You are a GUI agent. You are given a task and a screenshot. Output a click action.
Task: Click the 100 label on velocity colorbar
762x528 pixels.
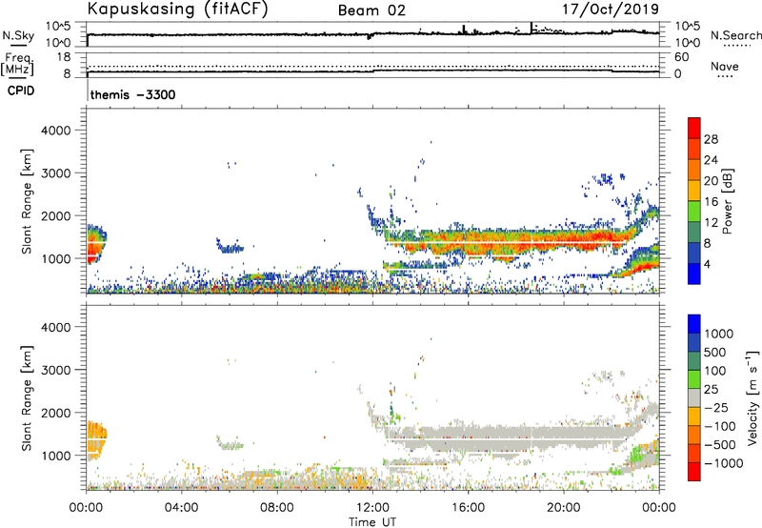(714, 371)
